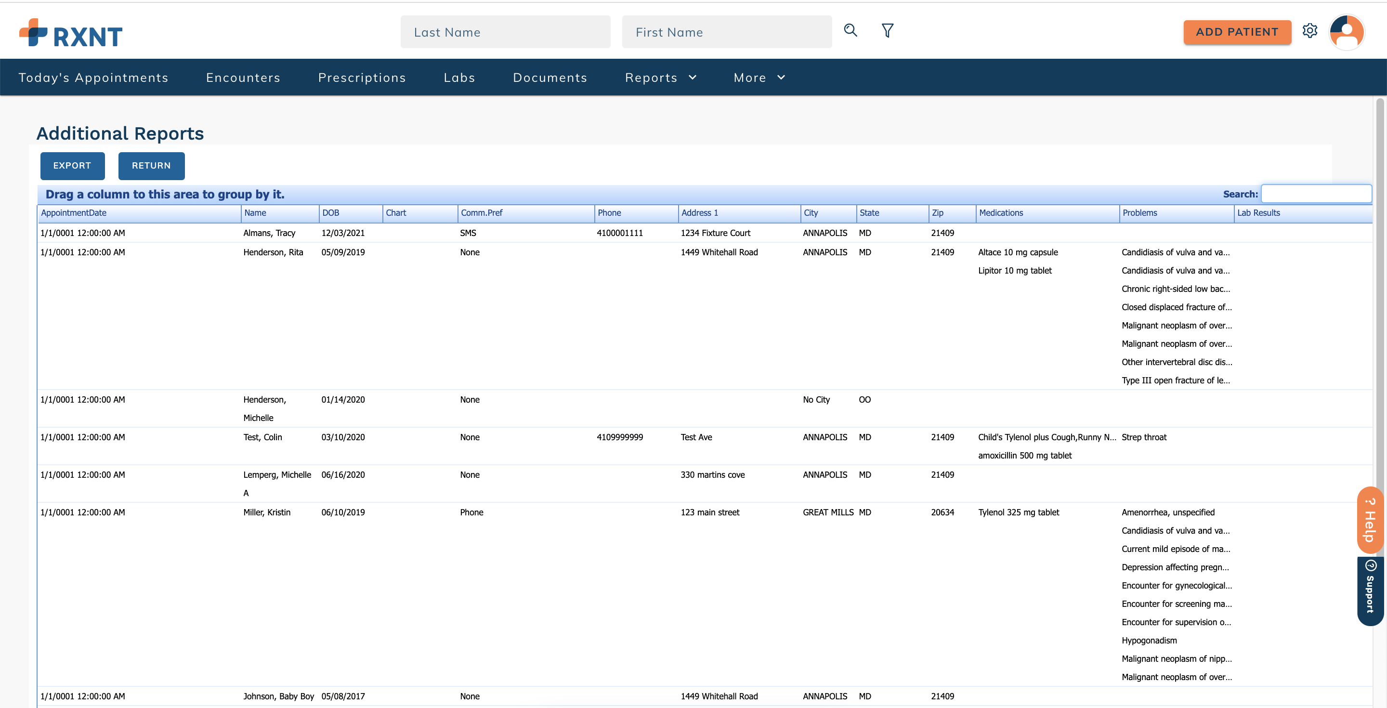1387x708 pixels.
Task: Click the user profile avatar
Action: pyautogui.click(x=1347, y=32)
